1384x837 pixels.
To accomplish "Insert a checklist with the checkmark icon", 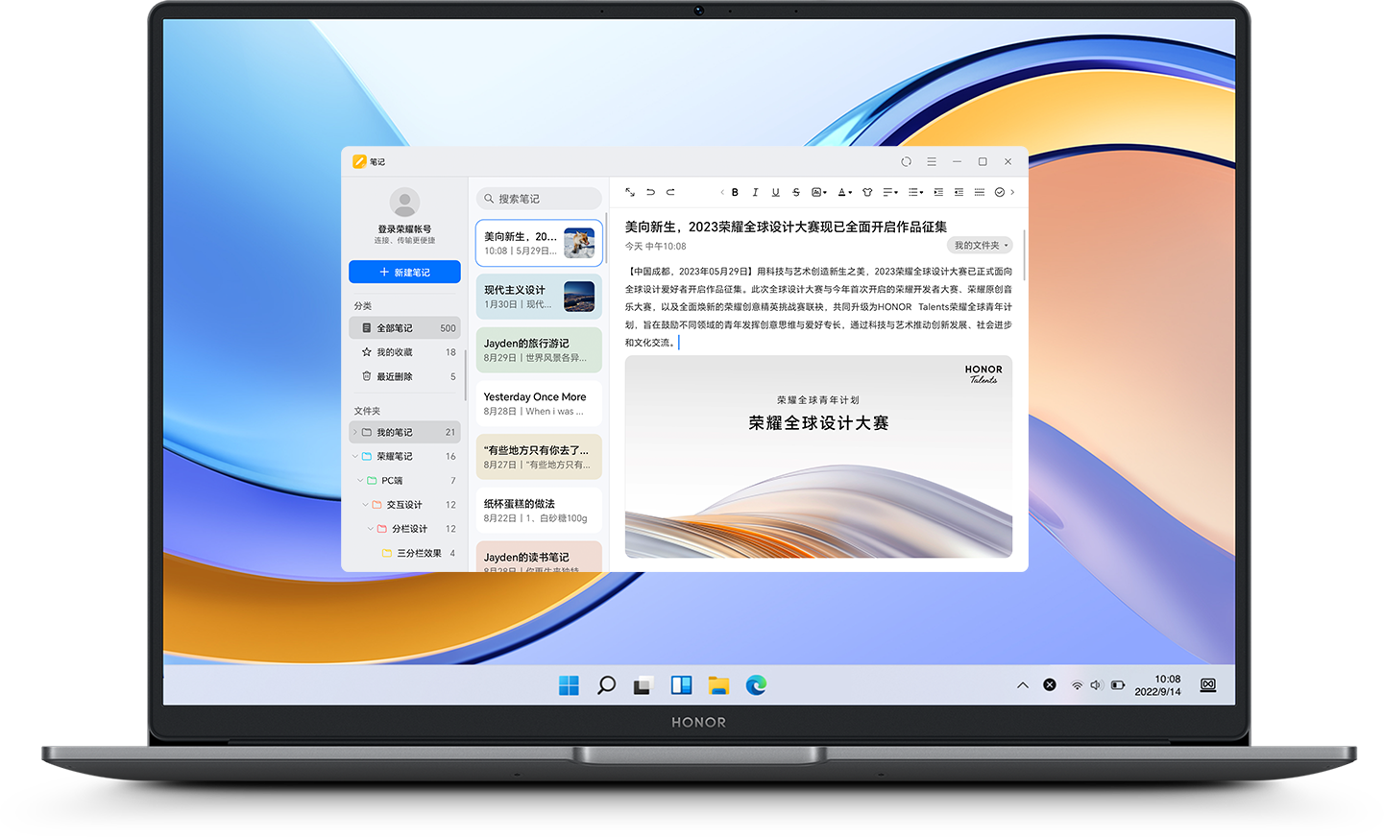I will (x=999, y=192).
